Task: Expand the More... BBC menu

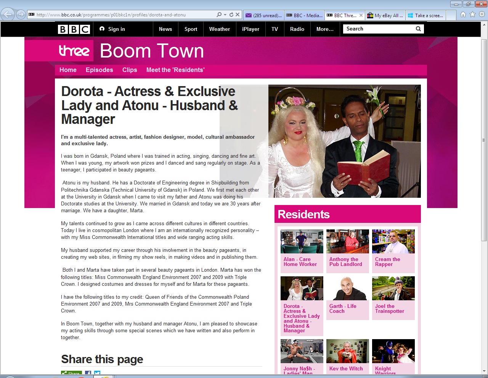Action: (x=325, y=29)
